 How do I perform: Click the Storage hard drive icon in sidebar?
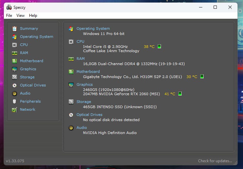click(15, 77)
